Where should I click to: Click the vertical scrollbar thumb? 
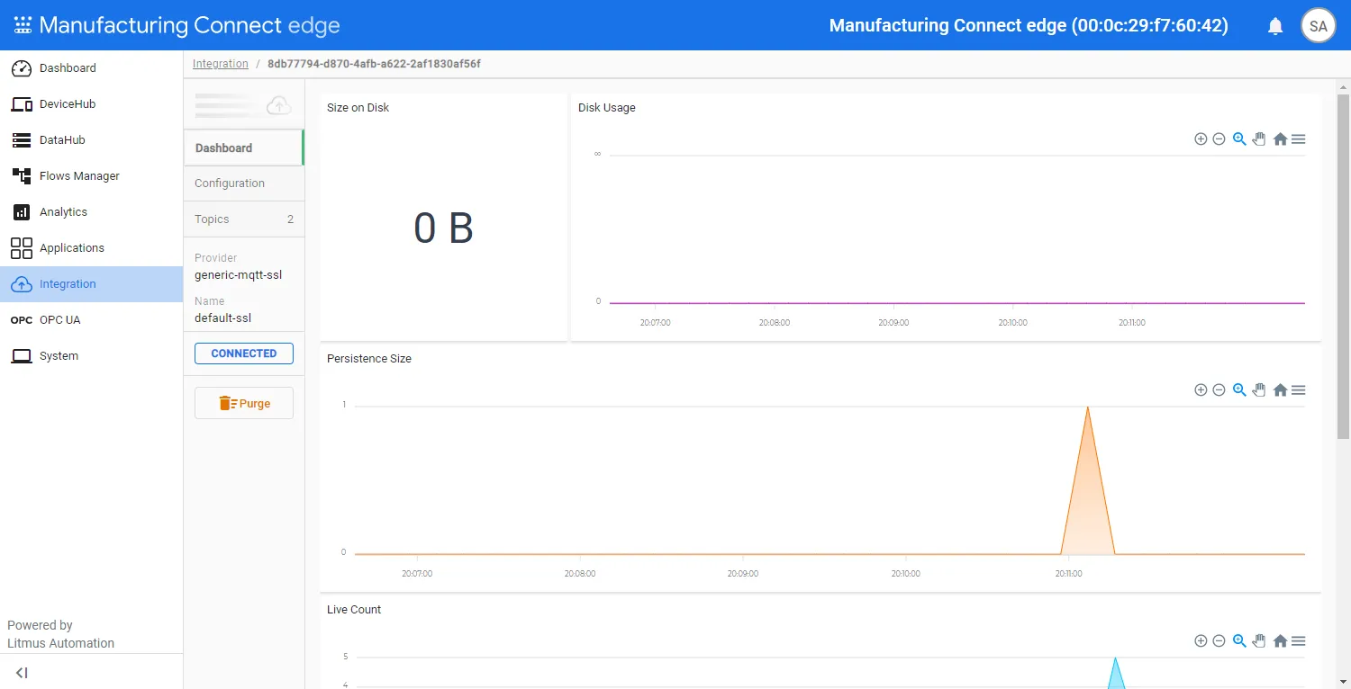[1343, 265]
